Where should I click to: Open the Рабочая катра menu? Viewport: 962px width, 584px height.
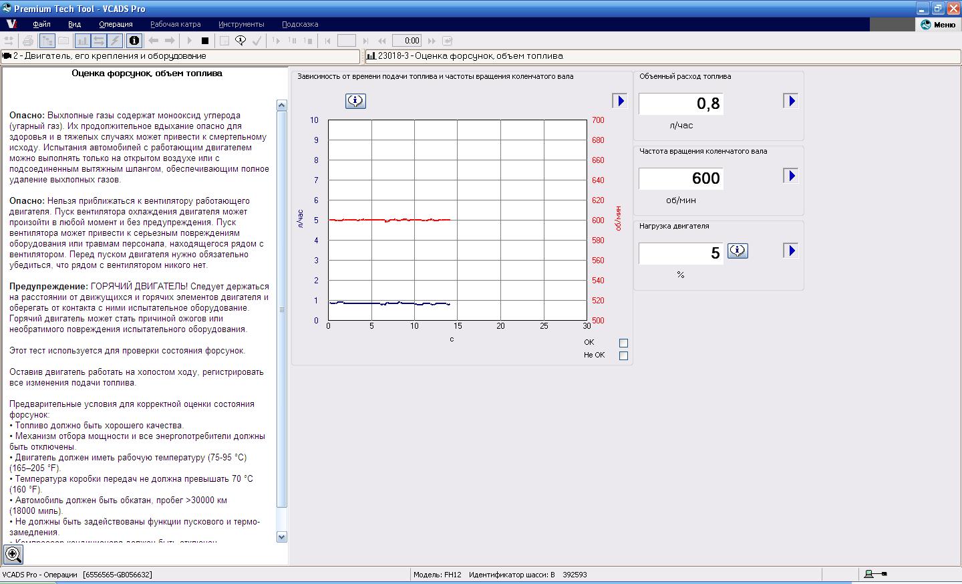click(174, 24)
